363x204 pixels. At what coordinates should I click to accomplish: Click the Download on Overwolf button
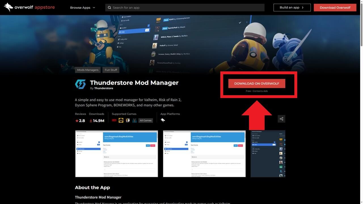click(x=257, y=84)
